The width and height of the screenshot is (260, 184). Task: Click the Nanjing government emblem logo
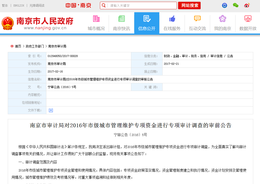click(x=8, y=23)
